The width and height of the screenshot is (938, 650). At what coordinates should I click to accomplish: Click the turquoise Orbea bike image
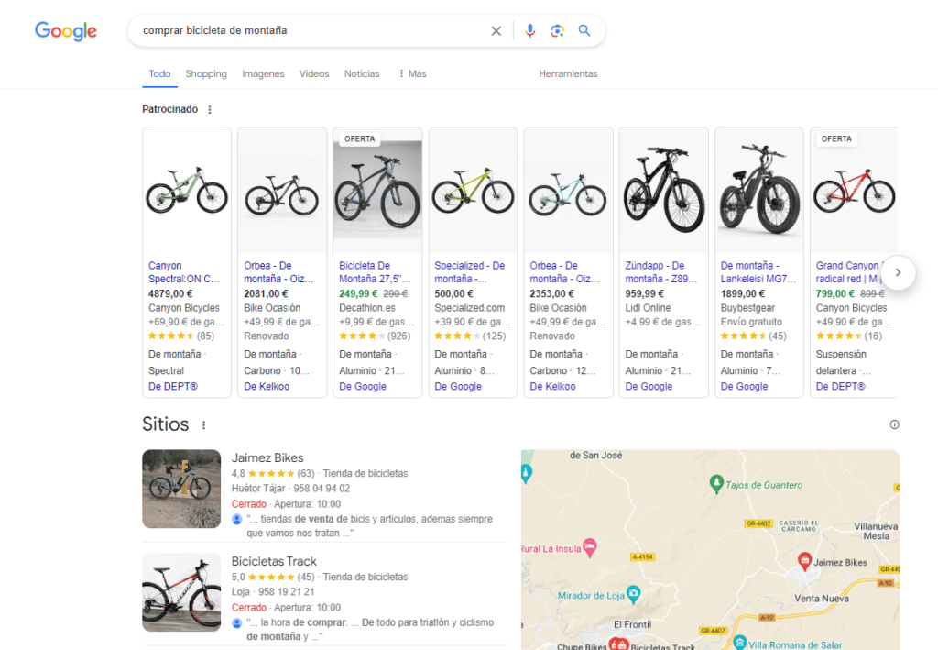[x=568, y=191]
